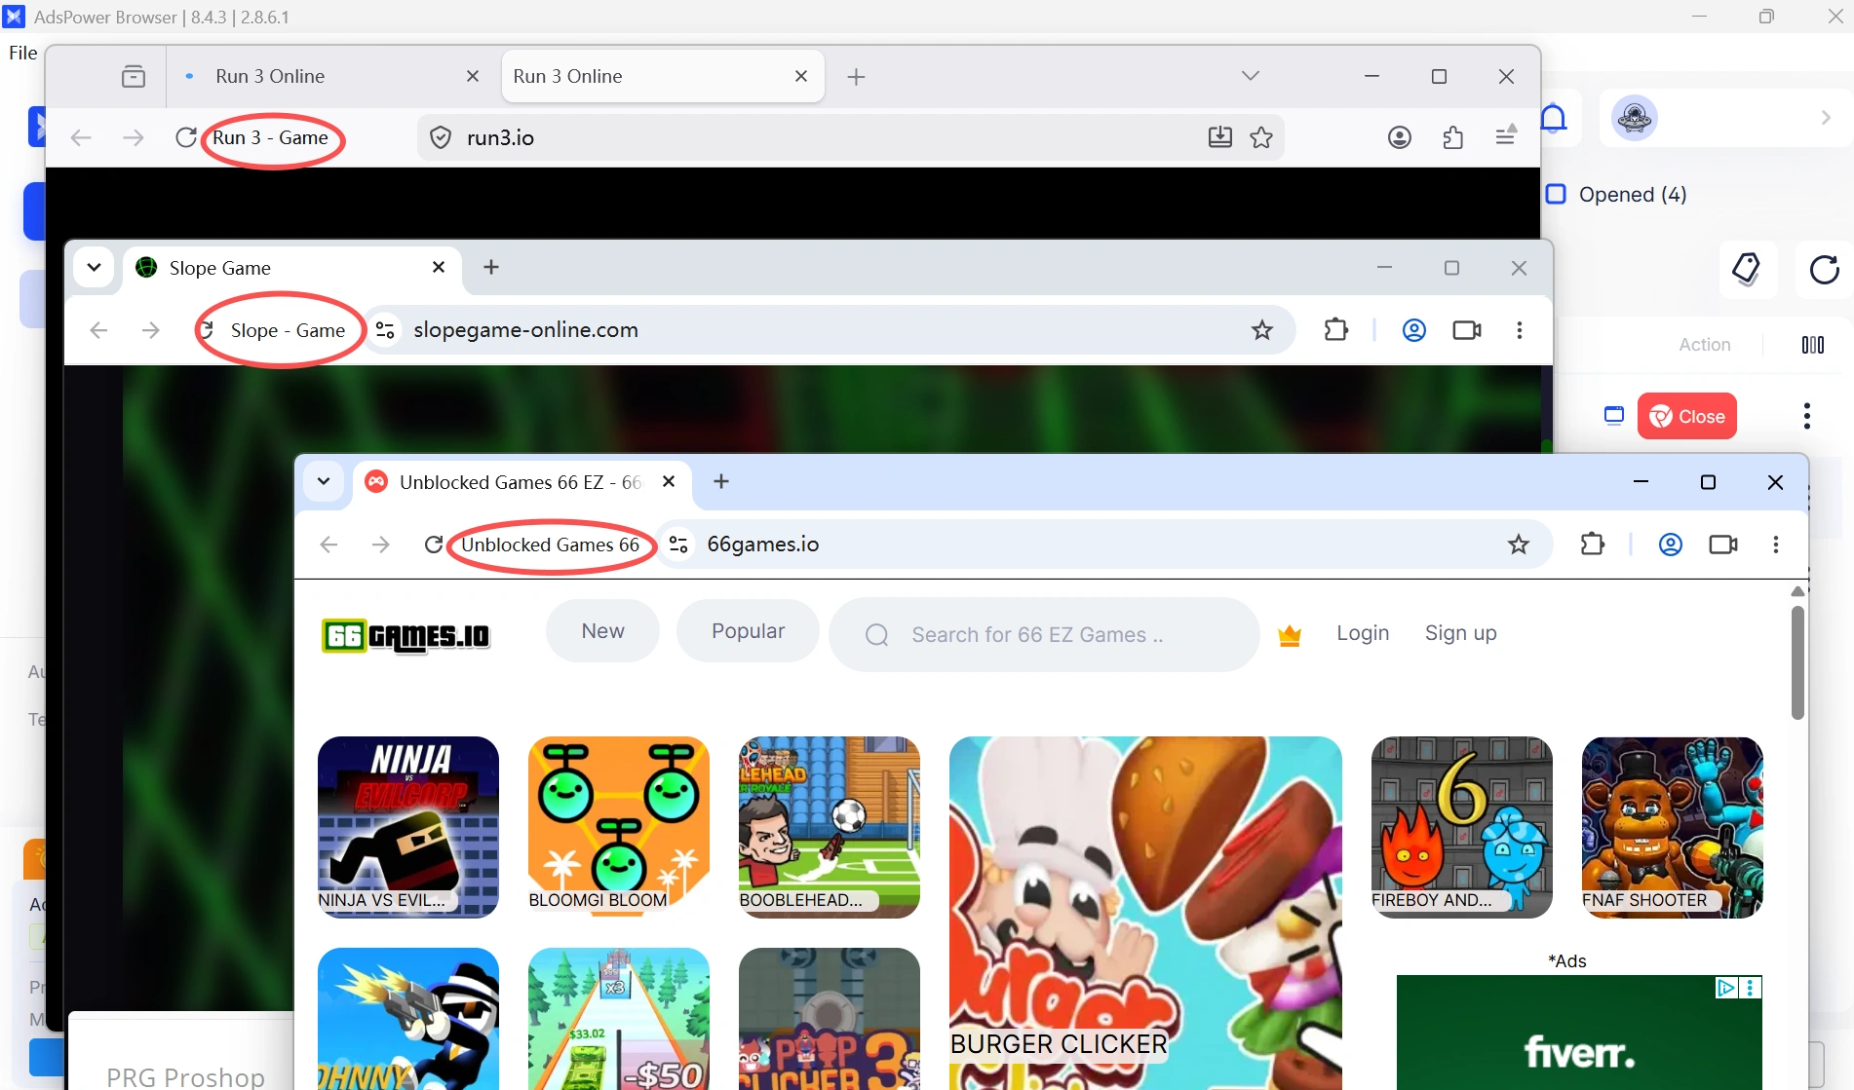This screenshot has height=1090, width=1854.
Task: Click the Popular games button
Action: (748, 631)
